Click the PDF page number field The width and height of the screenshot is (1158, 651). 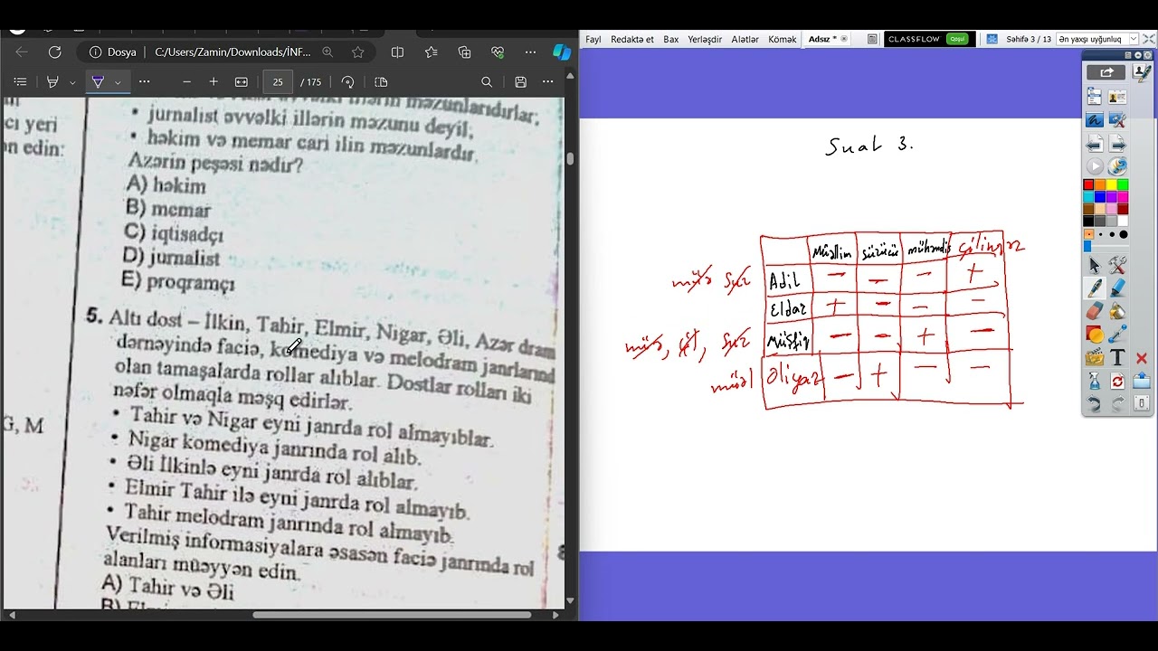[278, 81]
